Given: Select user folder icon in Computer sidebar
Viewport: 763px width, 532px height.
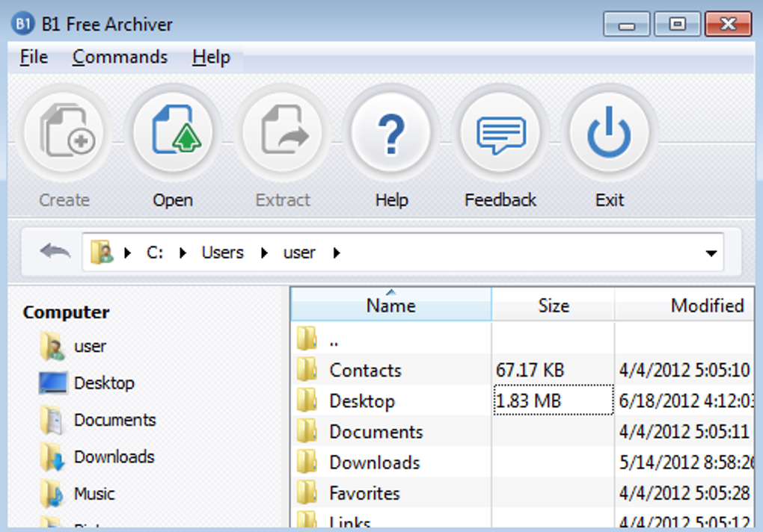Looking at the screenshot, I should coord(52,346).
